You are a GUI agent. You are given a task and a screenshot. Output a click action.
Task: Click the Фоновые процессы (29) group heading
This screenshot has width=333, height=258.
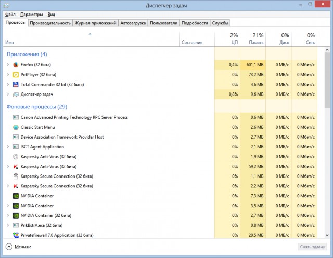pos(37,107)
